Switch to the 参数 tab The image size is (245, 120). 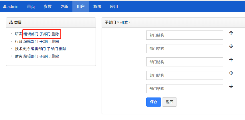[48, 7]
